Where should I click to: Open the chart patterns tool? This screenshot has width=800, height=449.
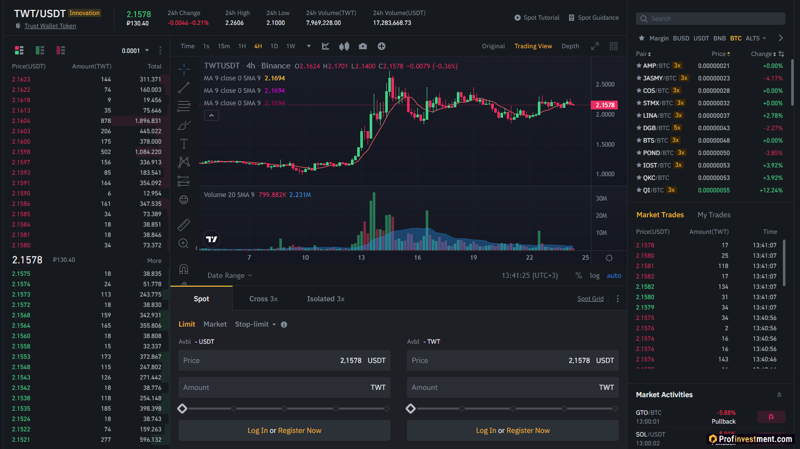point(184,162)
